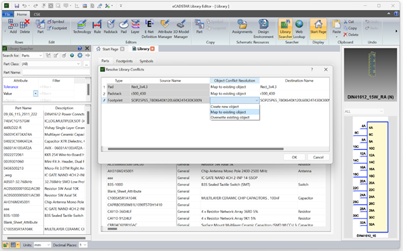Image resolution: width=403 pixels, height=251 pixels.
Task: Open the ALL dropdown under the 3D preview
Action: (x=364, y=111)
